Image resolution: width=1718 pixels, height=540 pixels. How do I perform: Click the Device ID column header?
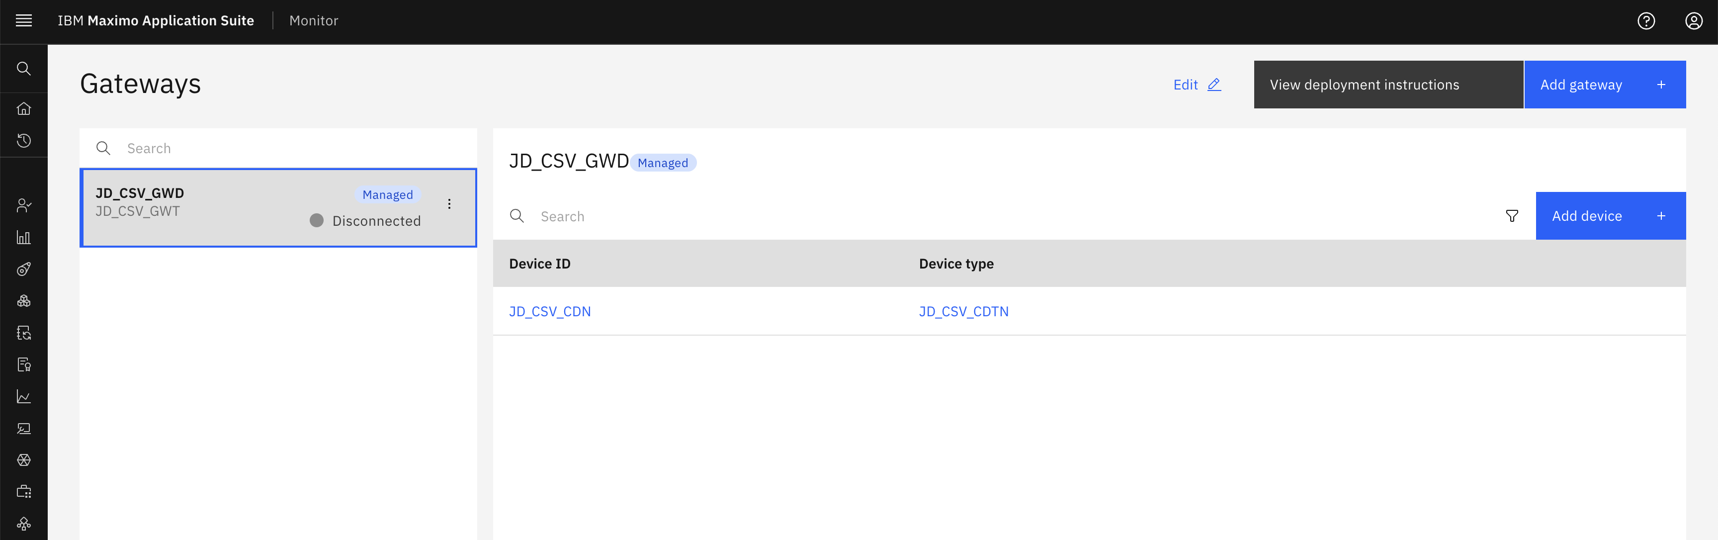[539, 264]
